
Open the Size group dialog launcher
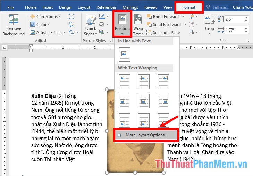(x=248, y=41)
